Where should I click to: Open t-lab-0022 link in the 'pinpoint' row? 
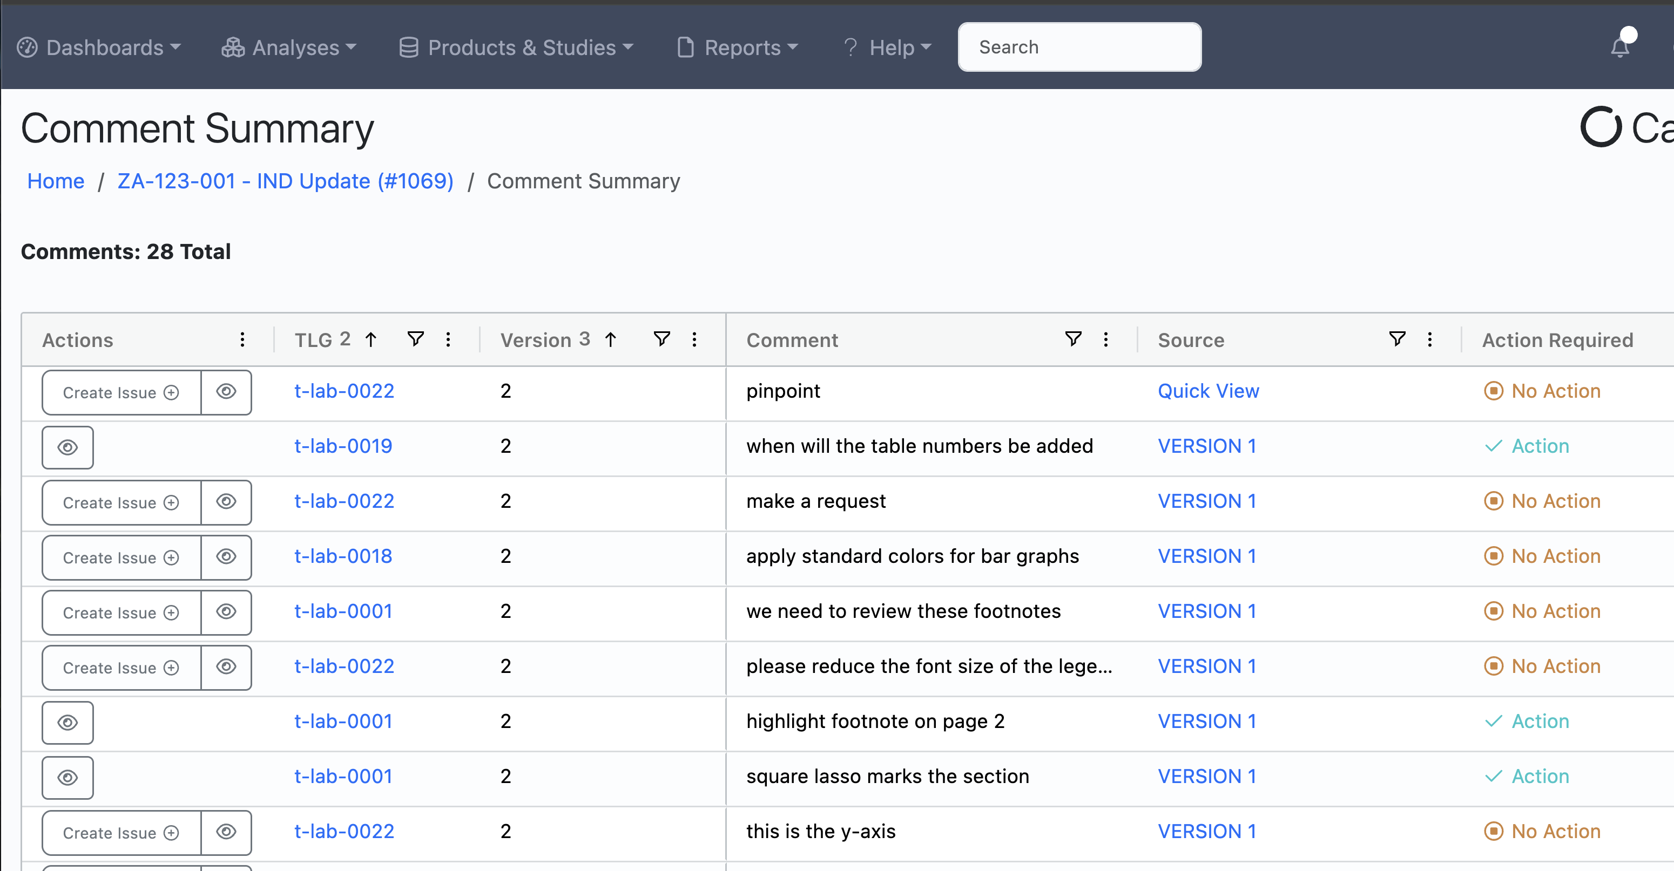tap(345, 391)
